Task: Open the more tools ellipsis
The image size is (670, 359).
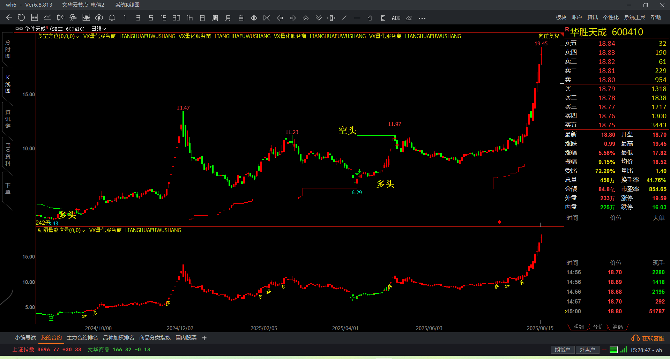Action: click(422, 18)
